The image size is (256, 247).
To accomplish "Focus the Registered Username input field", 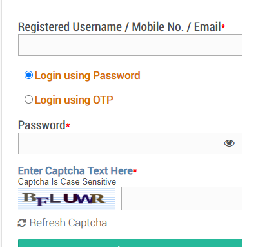I will (x=130, y=45).
